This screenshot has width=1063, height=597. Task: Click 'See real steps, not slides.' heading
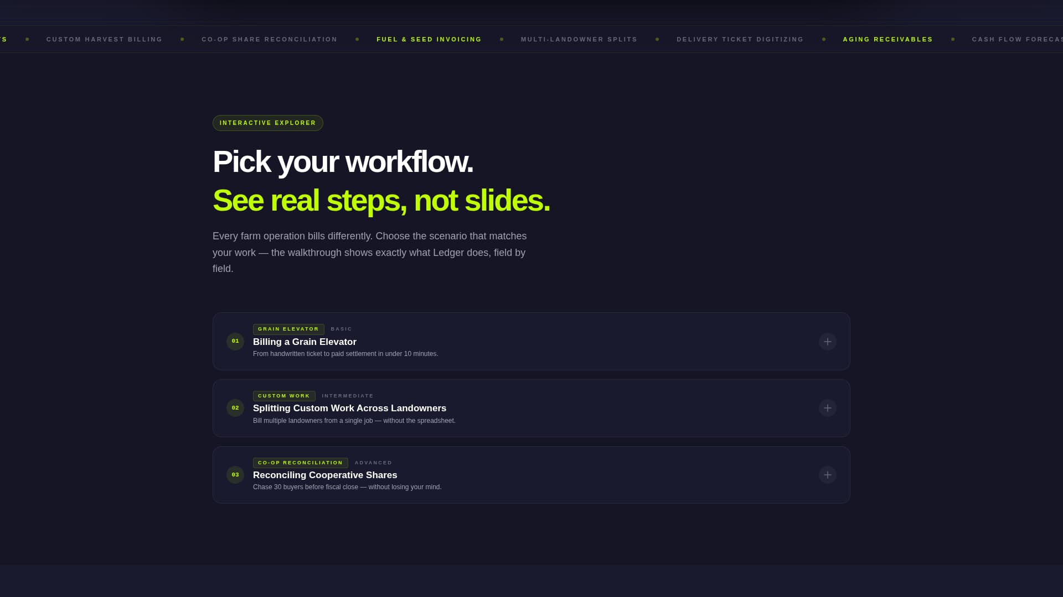(x=381, y=200)
